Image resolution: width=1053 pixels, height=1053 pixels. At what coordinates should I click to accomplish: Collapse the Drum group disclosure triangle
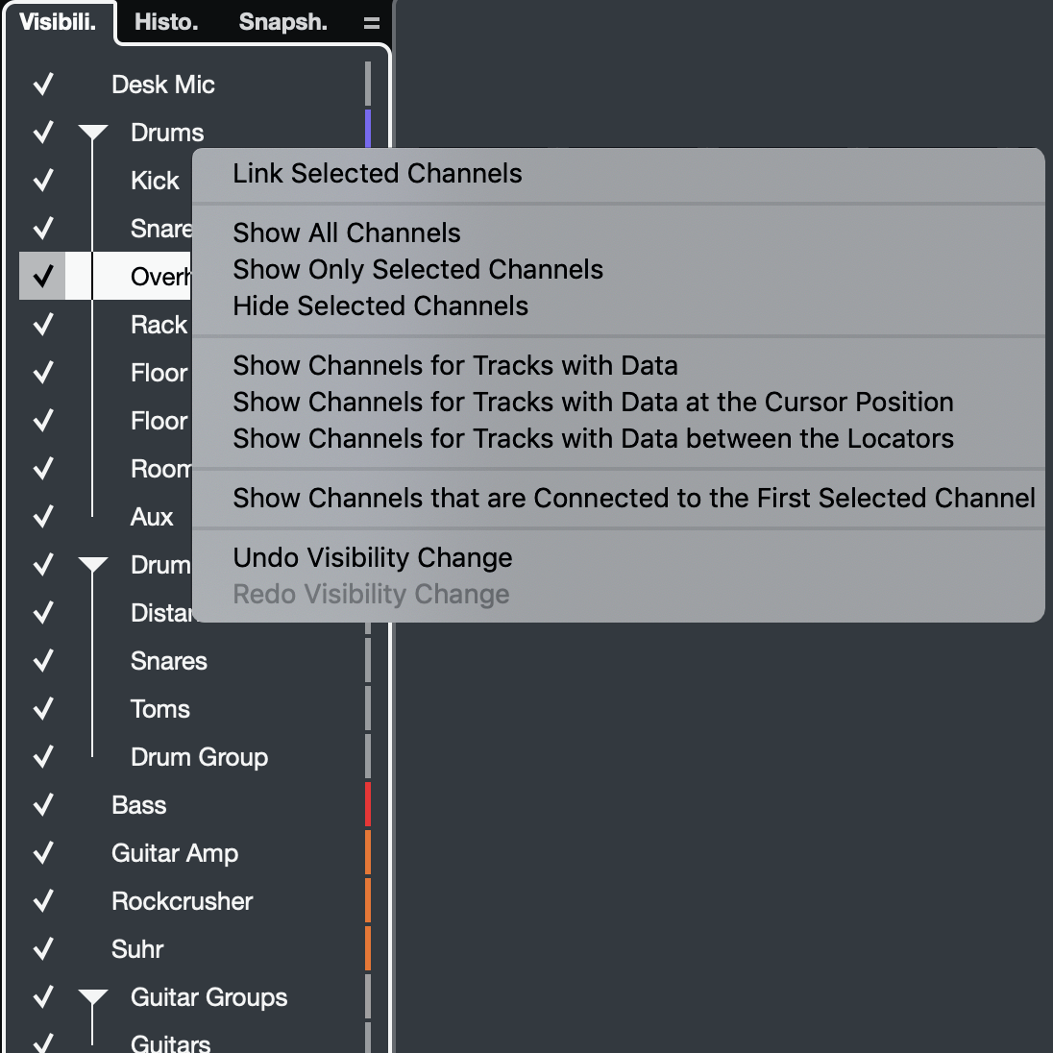click(92, 564)
